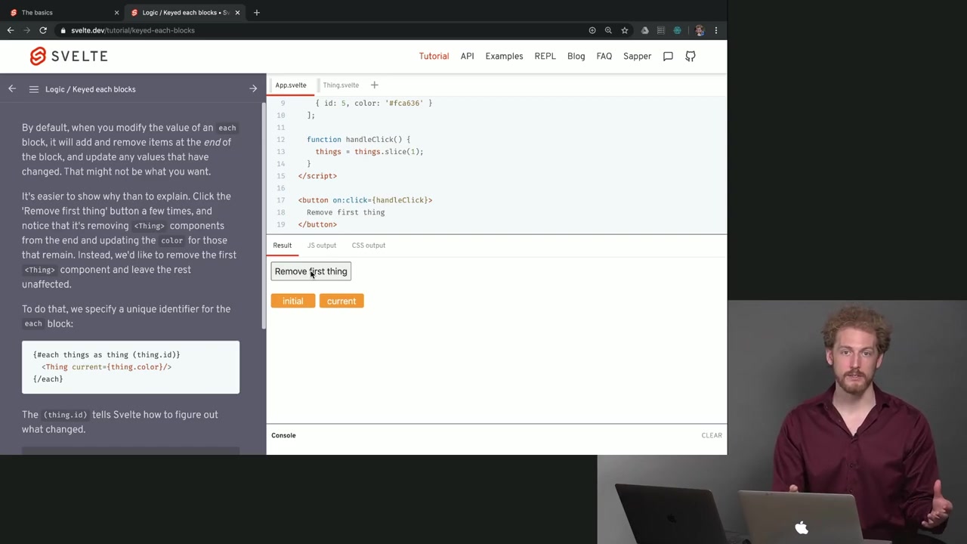967x544 pixels.
Task: Click the orange 'initial' thing badge
Action: click(x=293, y=301)
